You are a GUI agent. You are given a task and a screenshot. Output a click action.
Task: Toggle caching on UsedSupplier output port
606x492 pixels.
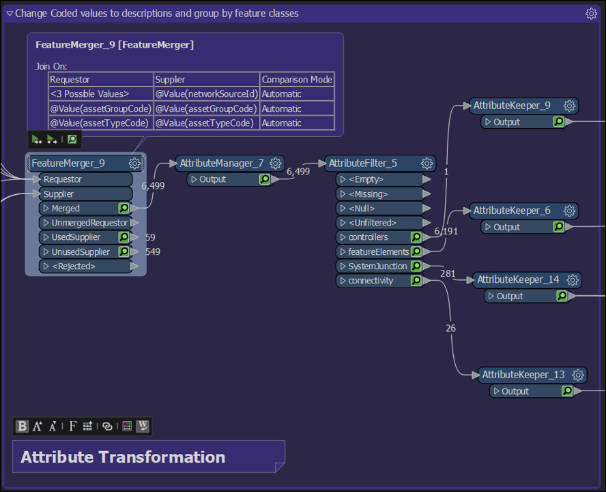pos(124,236)
